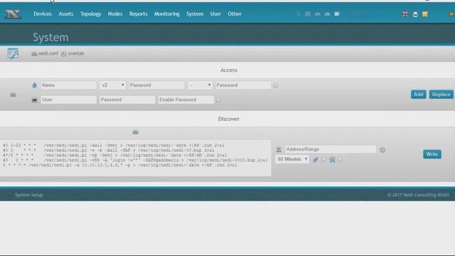Open the crontab link
Viewport: 455px width, 256px height.
pos(76,53)
